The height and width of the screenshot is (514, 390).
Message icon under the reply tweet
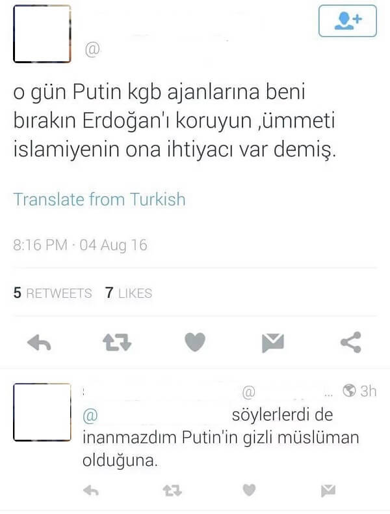tap(328, 491)
